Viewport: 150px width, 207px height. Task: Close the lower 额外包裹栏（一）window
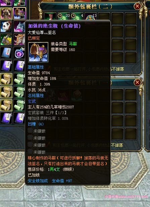[137, 83]
